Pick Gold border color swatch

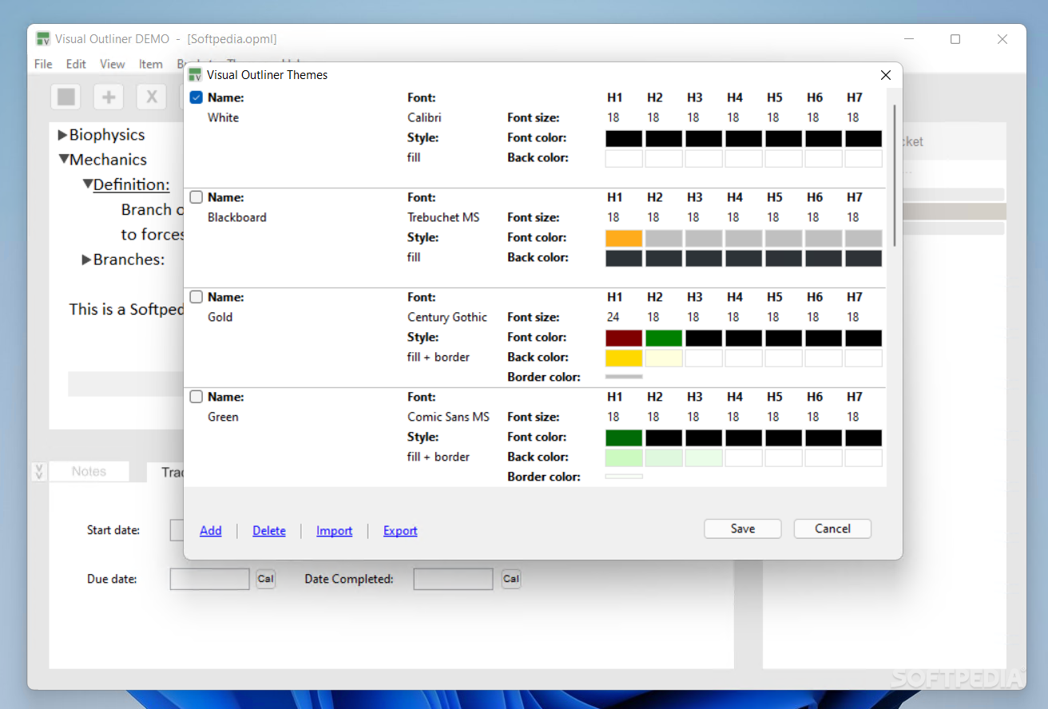coord(624,376)
